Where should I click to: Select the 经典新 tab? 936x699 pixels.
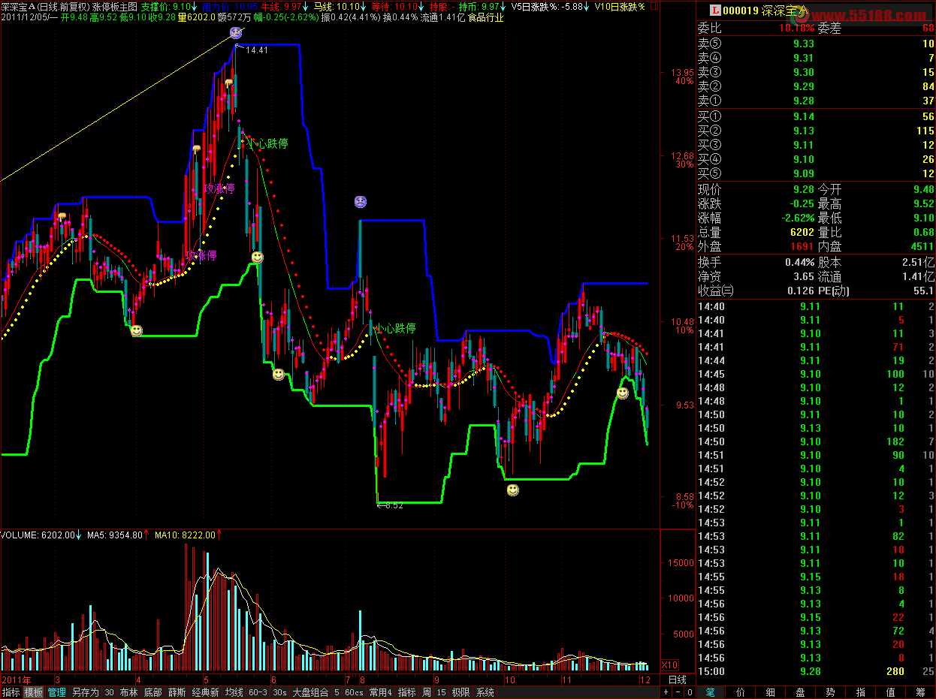click(205, 692)
